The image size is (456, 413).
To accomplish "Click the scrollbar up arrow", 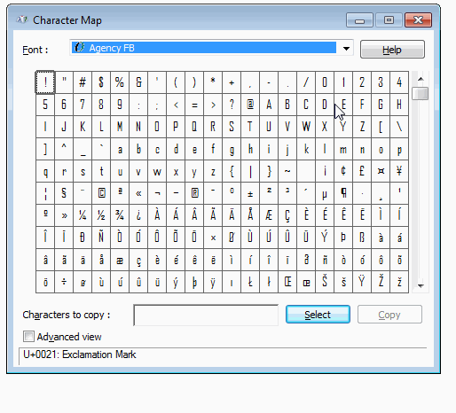I will pyautogui.click(x=421, y=79).
